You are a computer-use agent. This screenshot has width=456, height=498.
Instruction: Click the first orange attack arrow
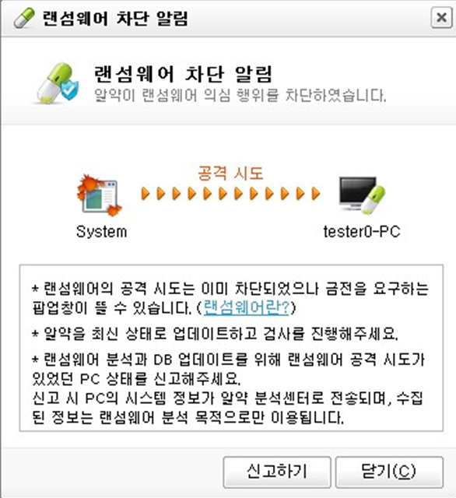point(146,194)
